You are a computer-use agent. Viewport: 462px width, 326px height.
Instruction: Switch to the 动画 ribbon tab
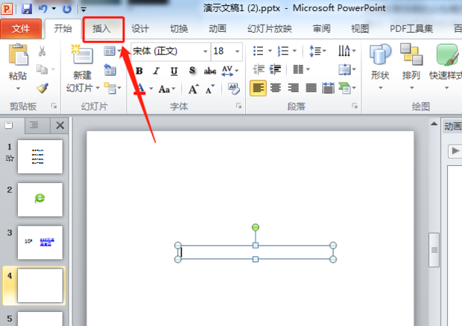218,29
